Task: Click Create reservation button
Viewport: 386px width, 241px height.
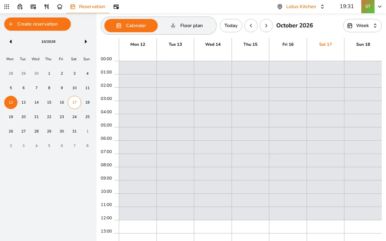Action: click(x=37, y=24)
